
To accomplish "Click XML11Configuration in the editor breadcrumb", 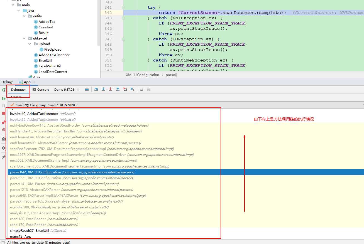I will [142, 75].
